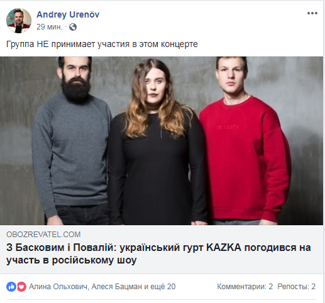
Task: Click the red heart Love reaction icon
Action: click(21, 287)
